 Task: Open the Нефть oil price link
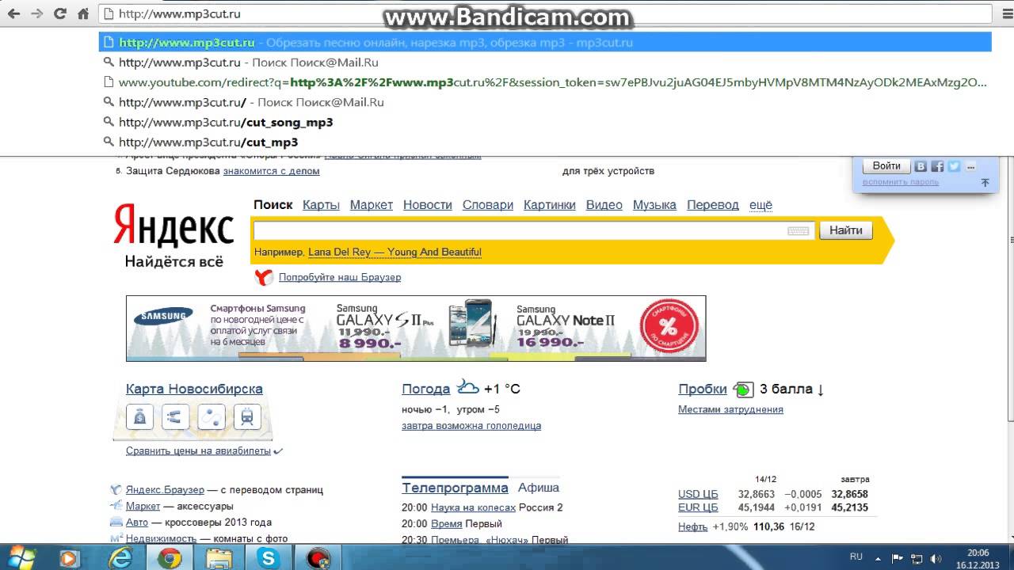point(692,527)
